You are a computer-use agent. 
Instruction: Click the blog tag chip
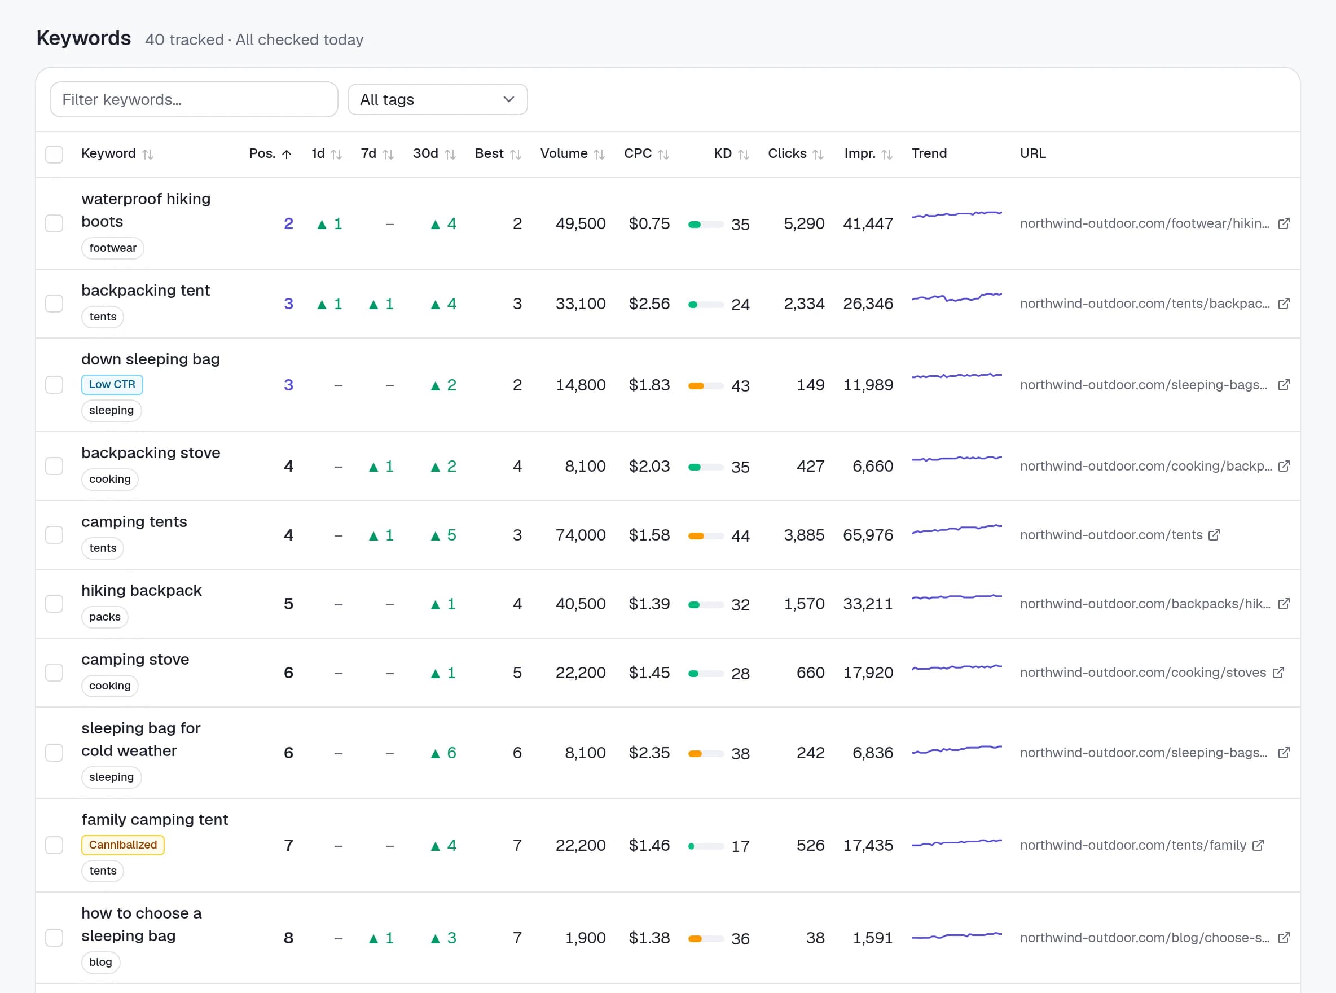[100, 963]
